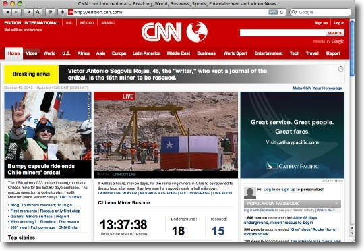
Task: Focus the CNN search input field
Action: pos(282,33)
